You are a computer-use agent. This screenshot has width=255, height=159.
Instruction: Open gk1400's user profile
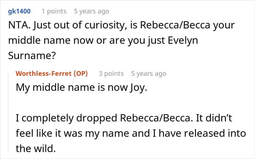[x=19, y=11]
